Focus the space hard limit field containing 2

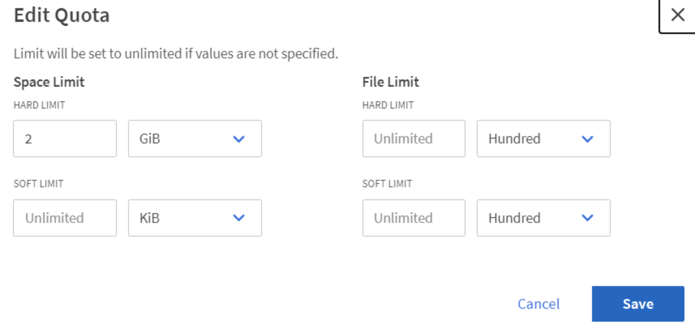coord(65,139)
